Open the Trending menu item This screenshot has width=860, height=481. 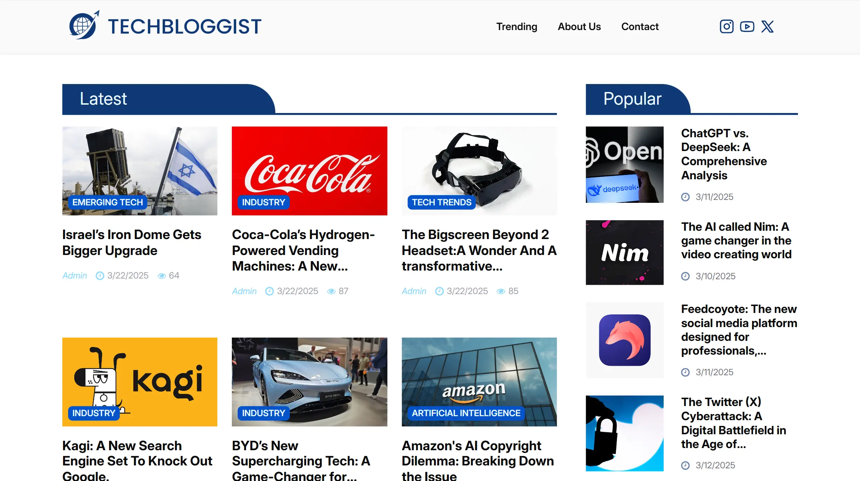pos(517,26)
